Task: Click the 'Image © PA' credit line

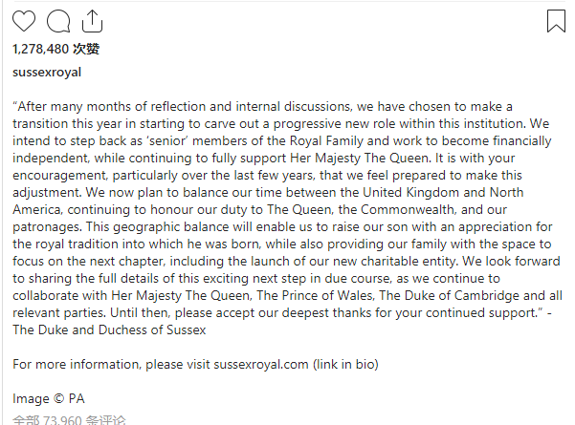Action: click(x=49, y=398)
